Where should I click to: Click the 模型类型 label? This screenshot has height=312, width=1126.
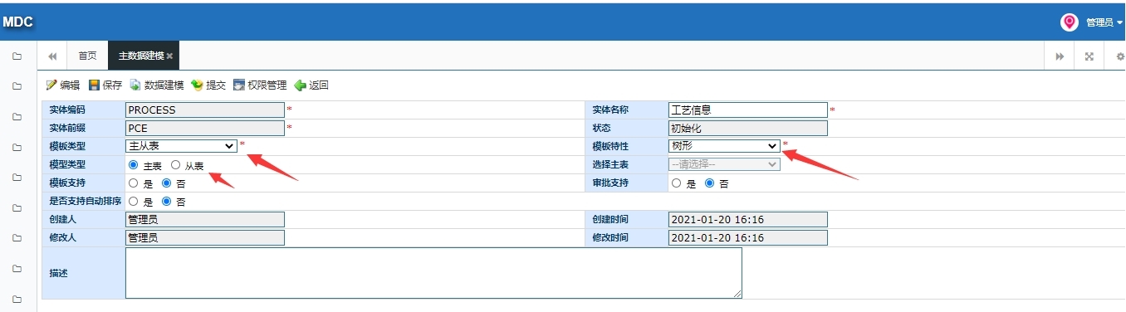pyautogui.click(x=67, y=164)
